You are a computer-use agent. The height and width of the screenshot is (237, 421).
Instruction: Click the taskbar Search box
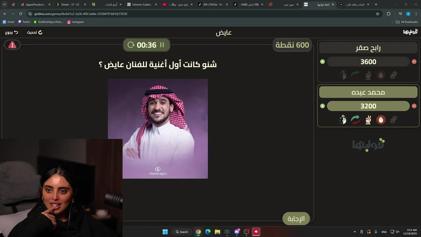coord(182,232)
